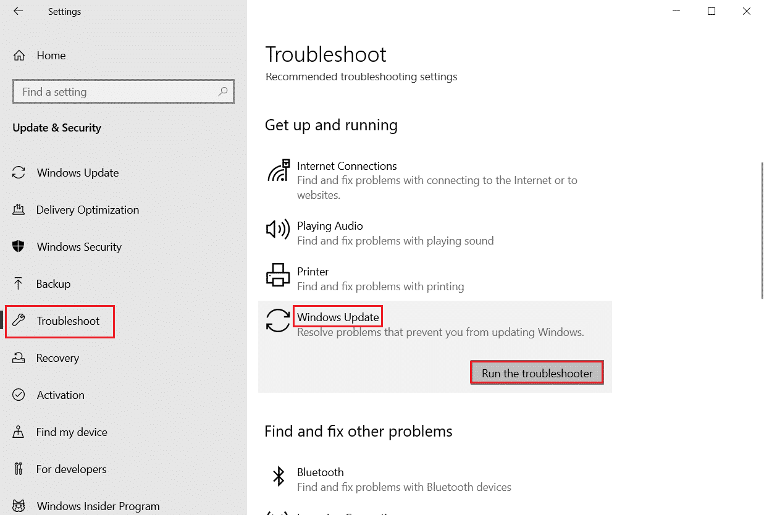
Task: Click the back arrow in Settings
Action: 18,10
